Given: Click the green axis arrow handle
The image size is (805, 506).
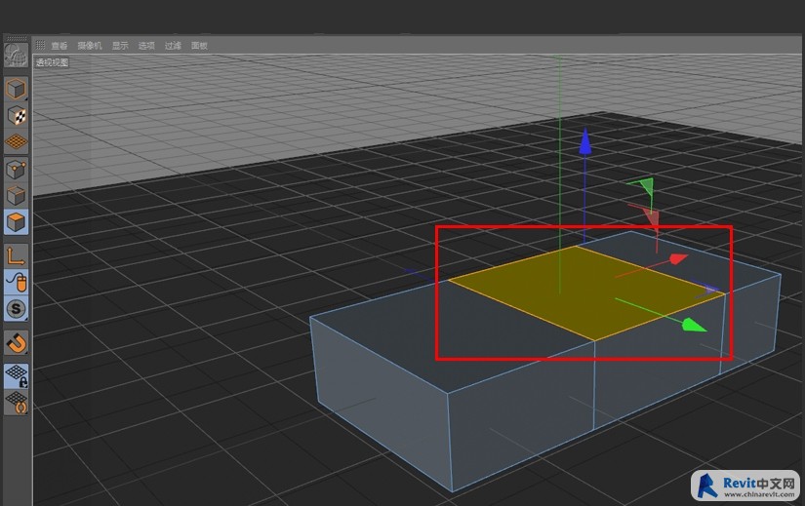Looking at the screenshot, I should [694, 325].
